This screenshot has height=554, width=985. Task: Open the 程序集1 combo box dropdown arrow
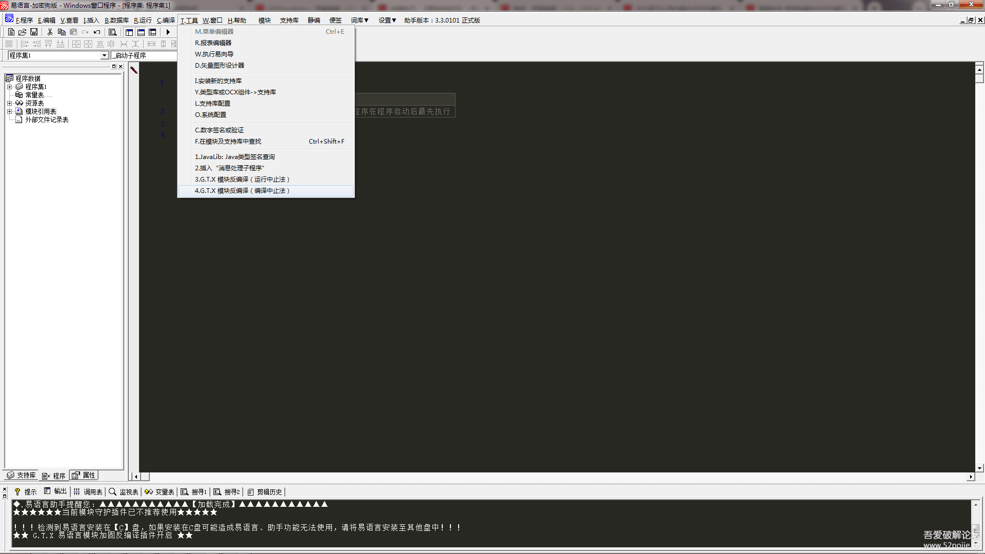(104, 55)
